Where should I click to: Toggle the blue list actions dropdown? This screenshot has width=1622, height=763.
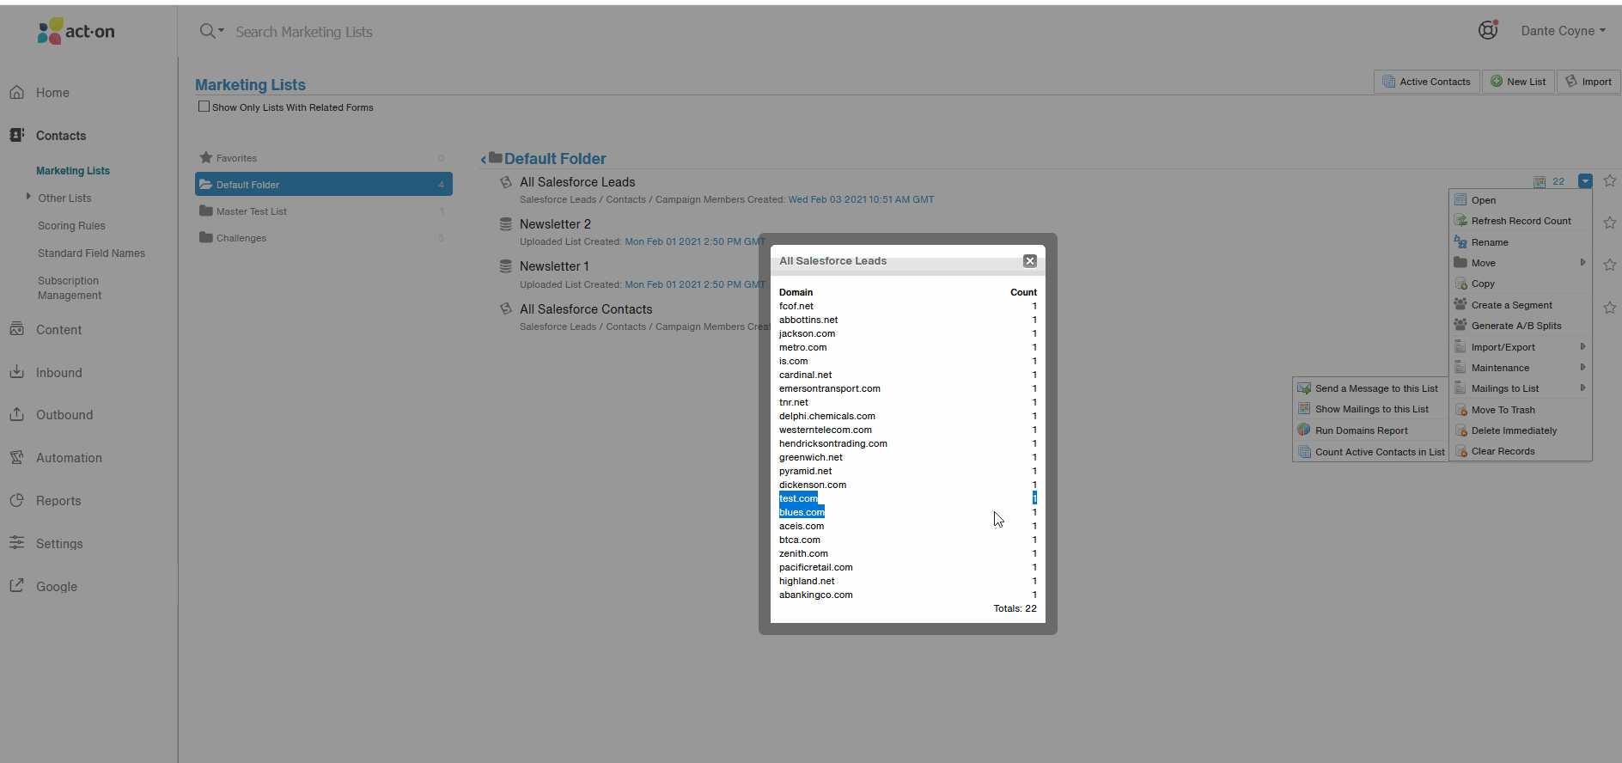click(1585, 181)
